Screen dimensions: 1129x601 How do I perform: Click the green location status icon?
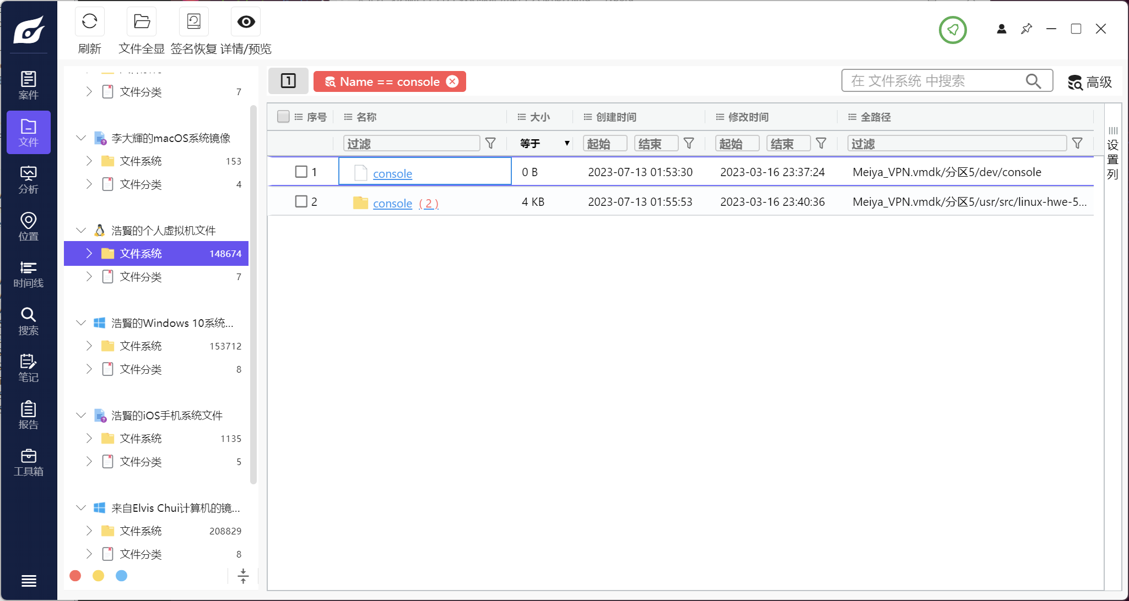pos(953,30)
